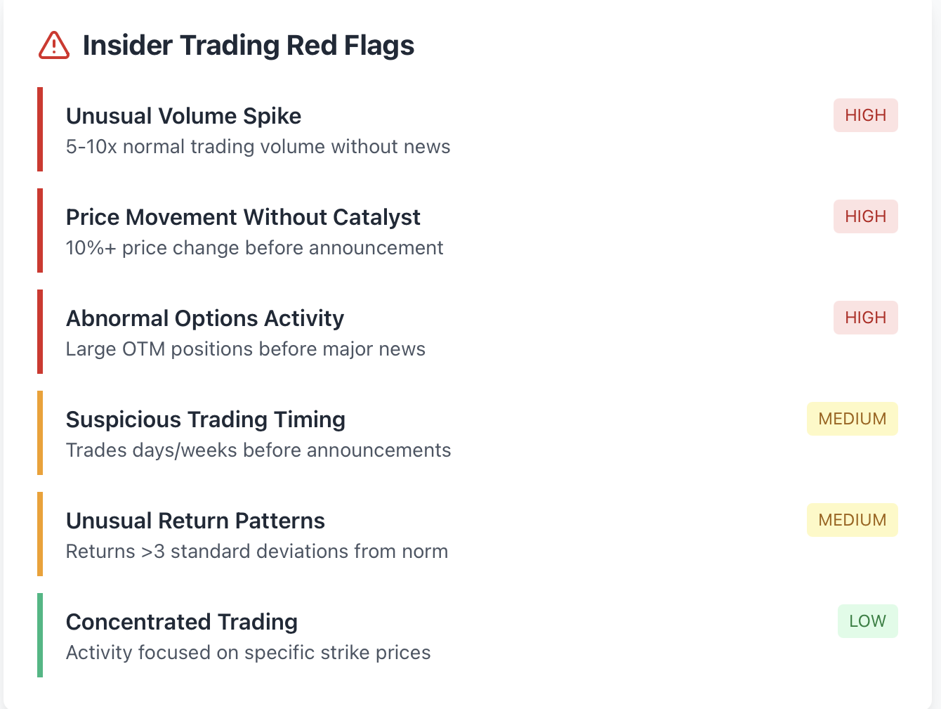Select the Unusual Return Patterns title
This screenshot has height=709, width=941.
[195, 521]
